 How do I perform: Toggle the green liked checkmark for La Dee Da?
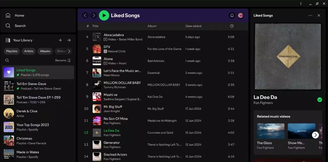pyautogui.click(x=320, y=100)
